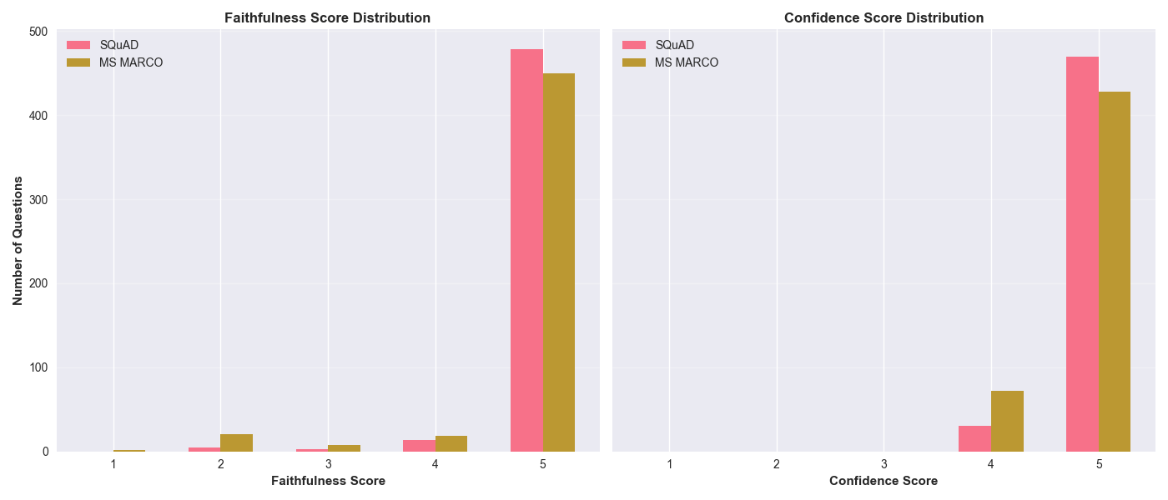This screenshot has width=1168, height=500.
Task: Select the MS MARCO legend swatch in Confidence chart
Action: tap(633, 62)
